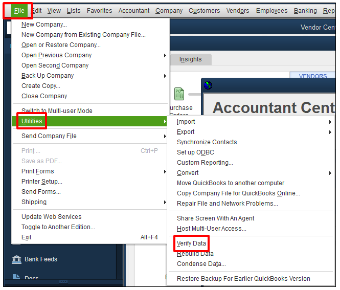Open the Favorites menu
The height and width of the screenshot is (290, 340).
[x=99, y=11]
